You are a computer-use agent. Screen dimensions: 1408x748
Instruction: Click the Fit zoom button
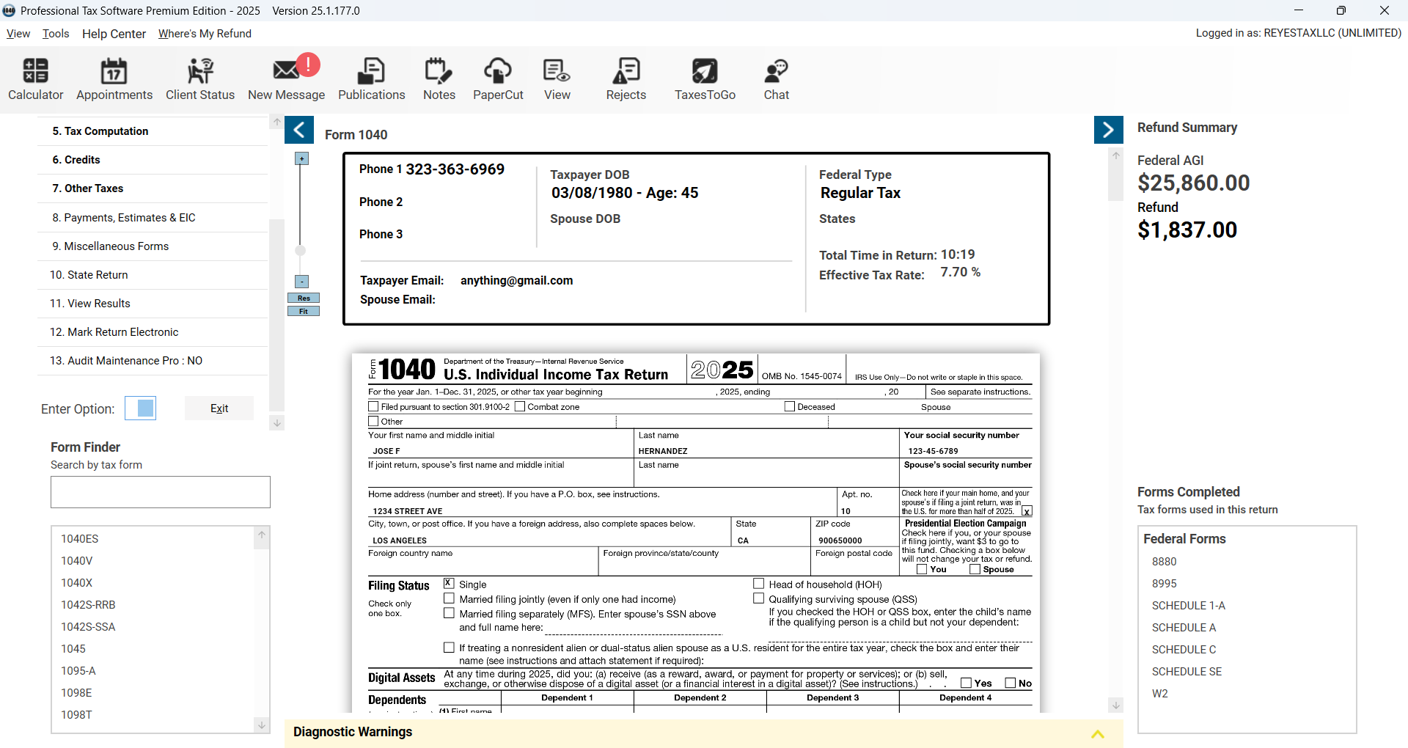pos(304,312)
